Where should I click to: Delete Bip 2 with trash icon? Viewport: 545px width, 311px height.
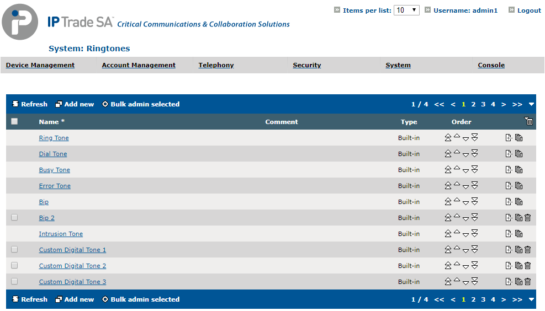point(528,218)
